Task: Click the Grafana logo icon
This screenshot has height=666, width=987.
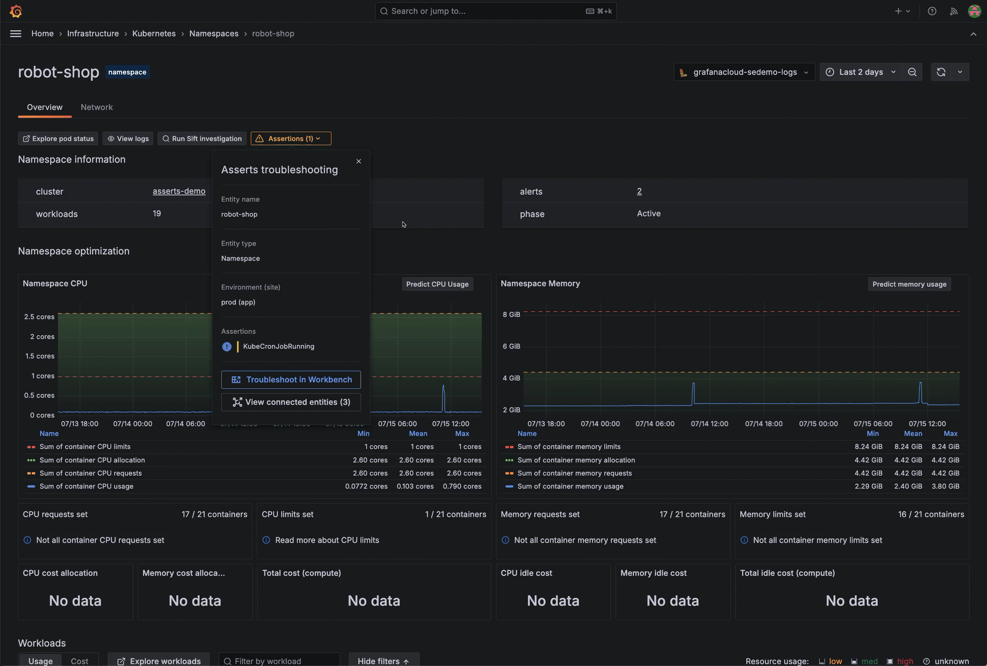Action: coord(16,11)
